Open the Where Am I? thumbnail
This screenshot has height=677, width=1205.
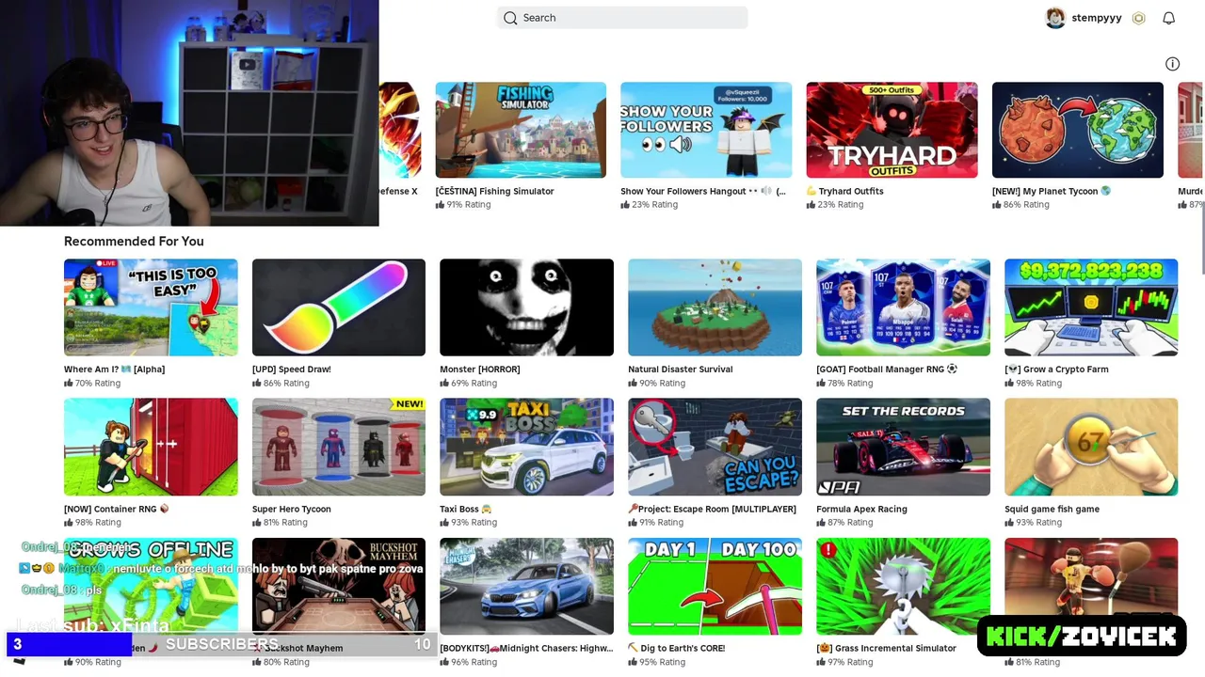[151, 307]
